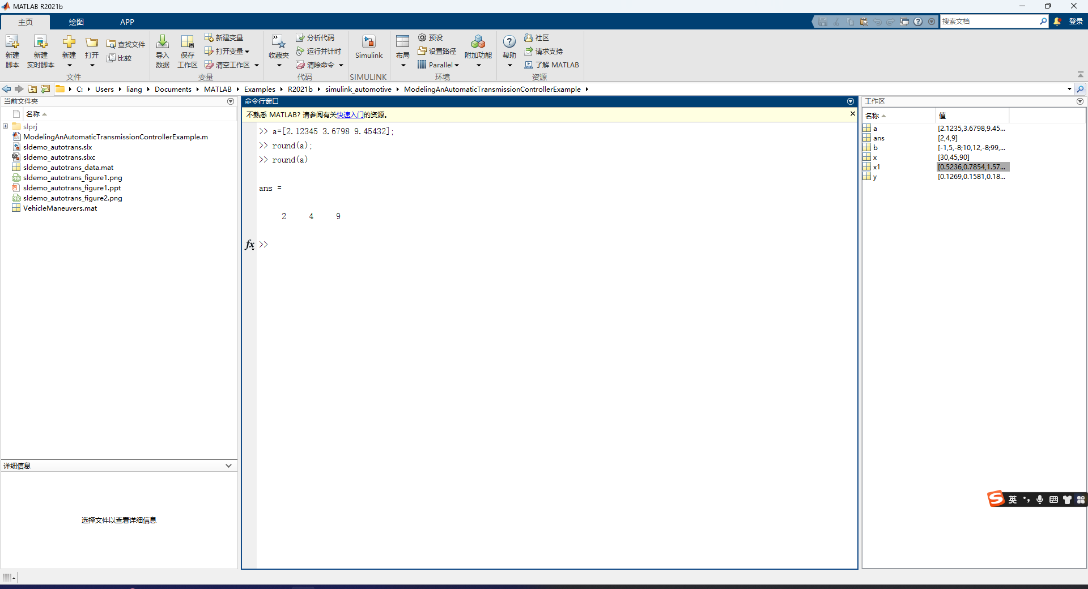Click the browse for folder icon
The image size is (1088, 589).
pyautogui.click(x=45, y=89)
